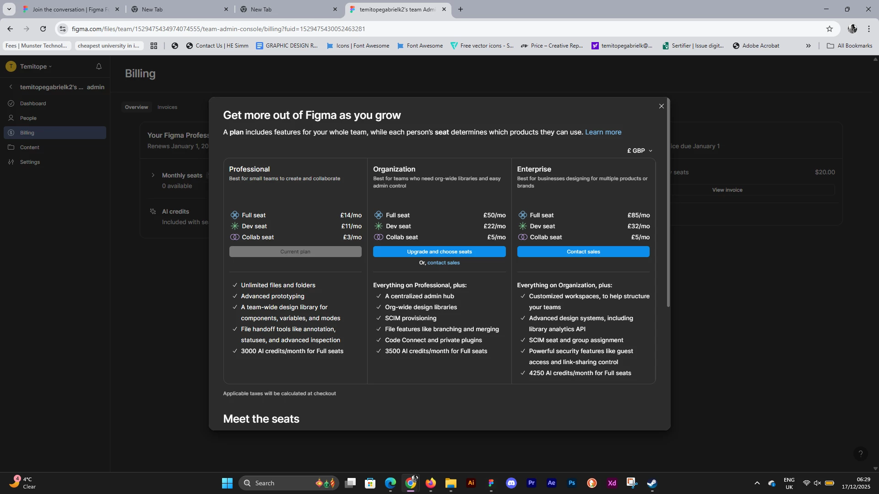
Task: Close the Figma plans dialog
Action: tap(661, 106)
